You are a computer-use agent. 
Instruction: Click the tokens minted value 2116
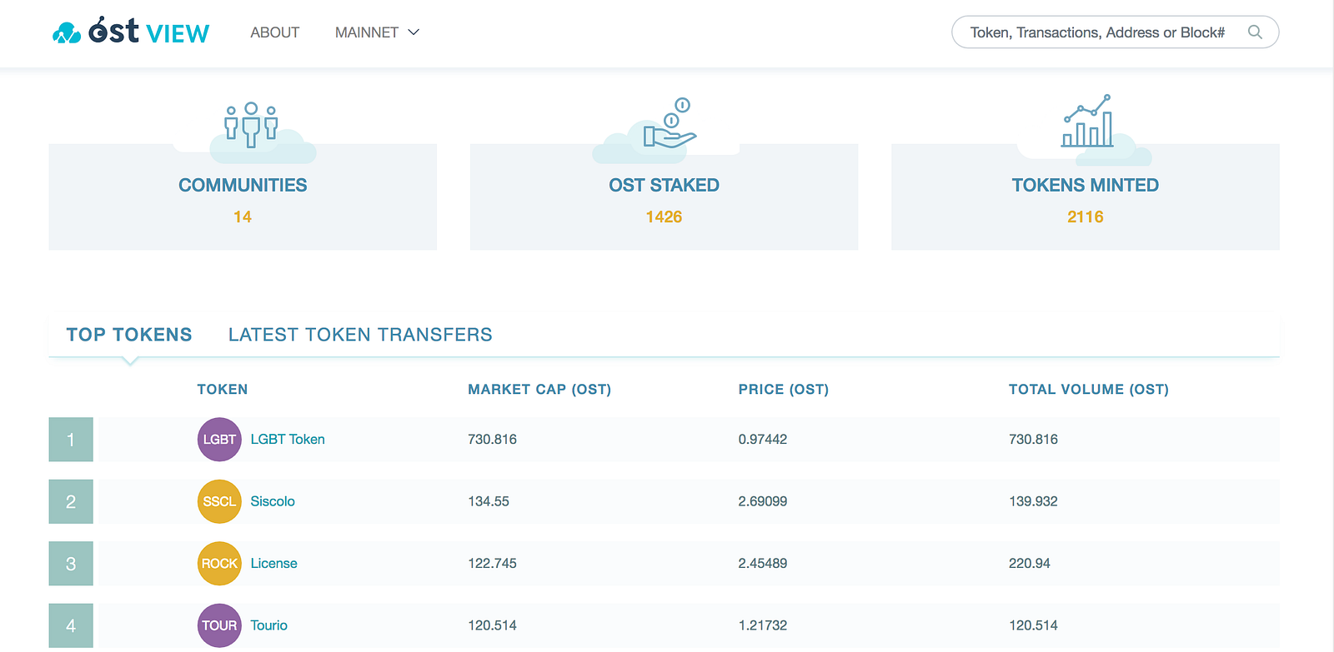click(1086, 217)
